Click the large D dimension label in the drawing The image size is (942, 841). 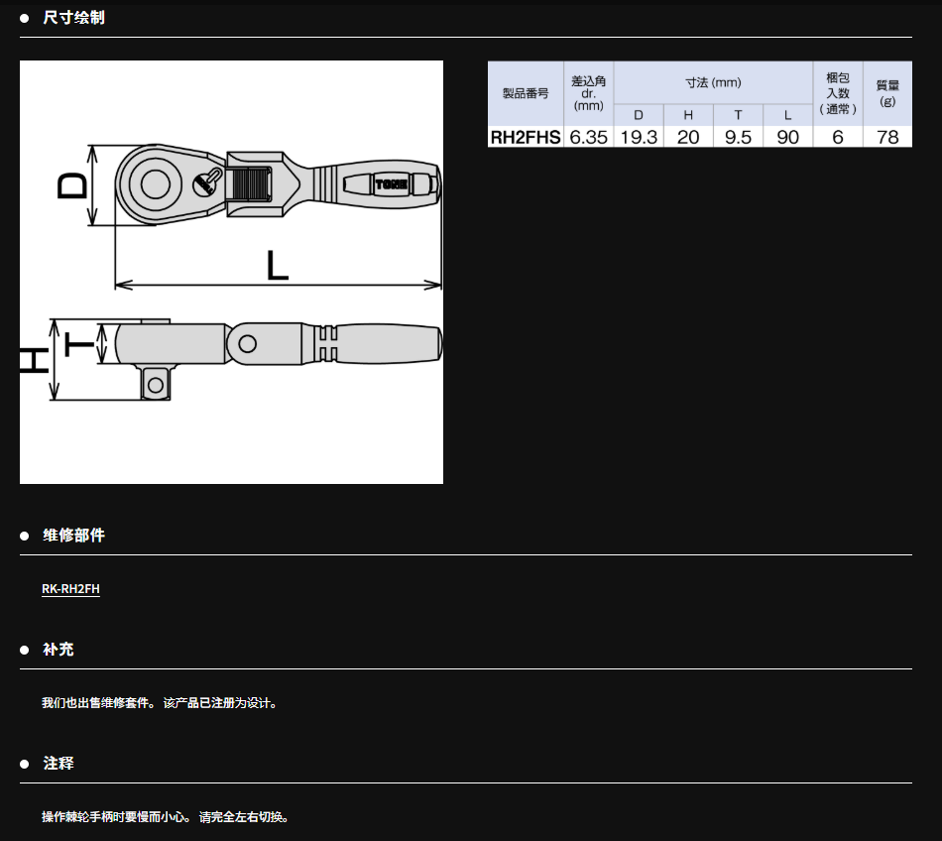coord(72,184)
